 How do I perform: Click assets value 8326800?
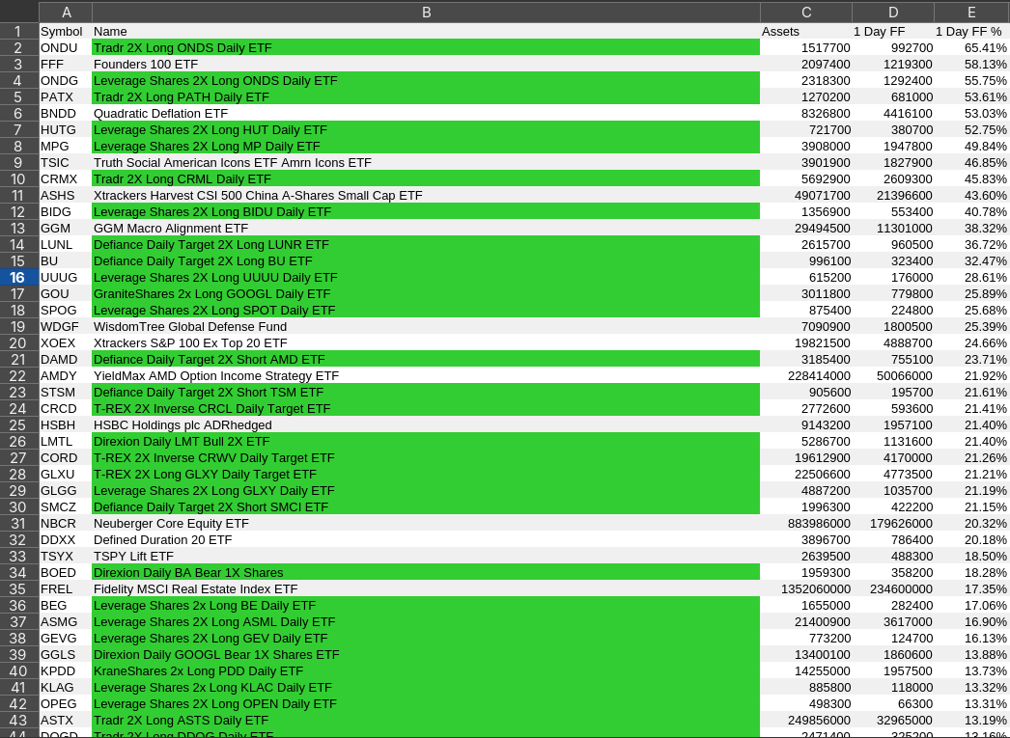pos(806,113)
